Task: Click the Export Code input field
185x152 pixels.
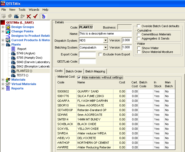Action: [87, 54]
